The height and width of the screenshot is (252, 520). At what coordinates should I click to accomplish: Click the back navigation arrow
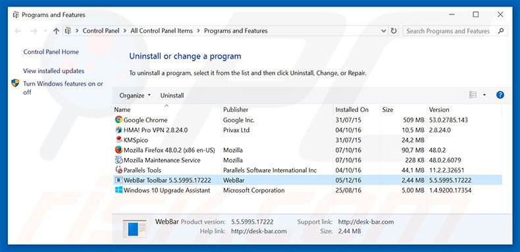click(18, 31)
